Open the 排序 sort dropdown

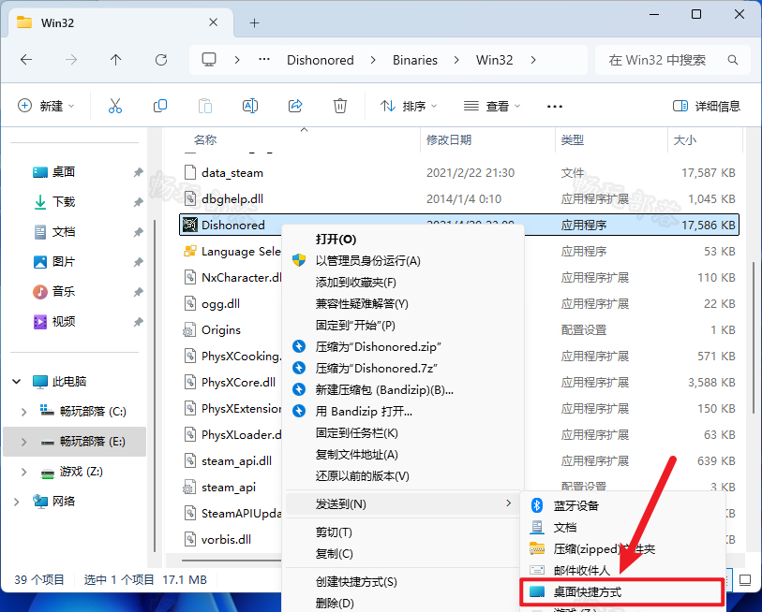tap(409, 106)
